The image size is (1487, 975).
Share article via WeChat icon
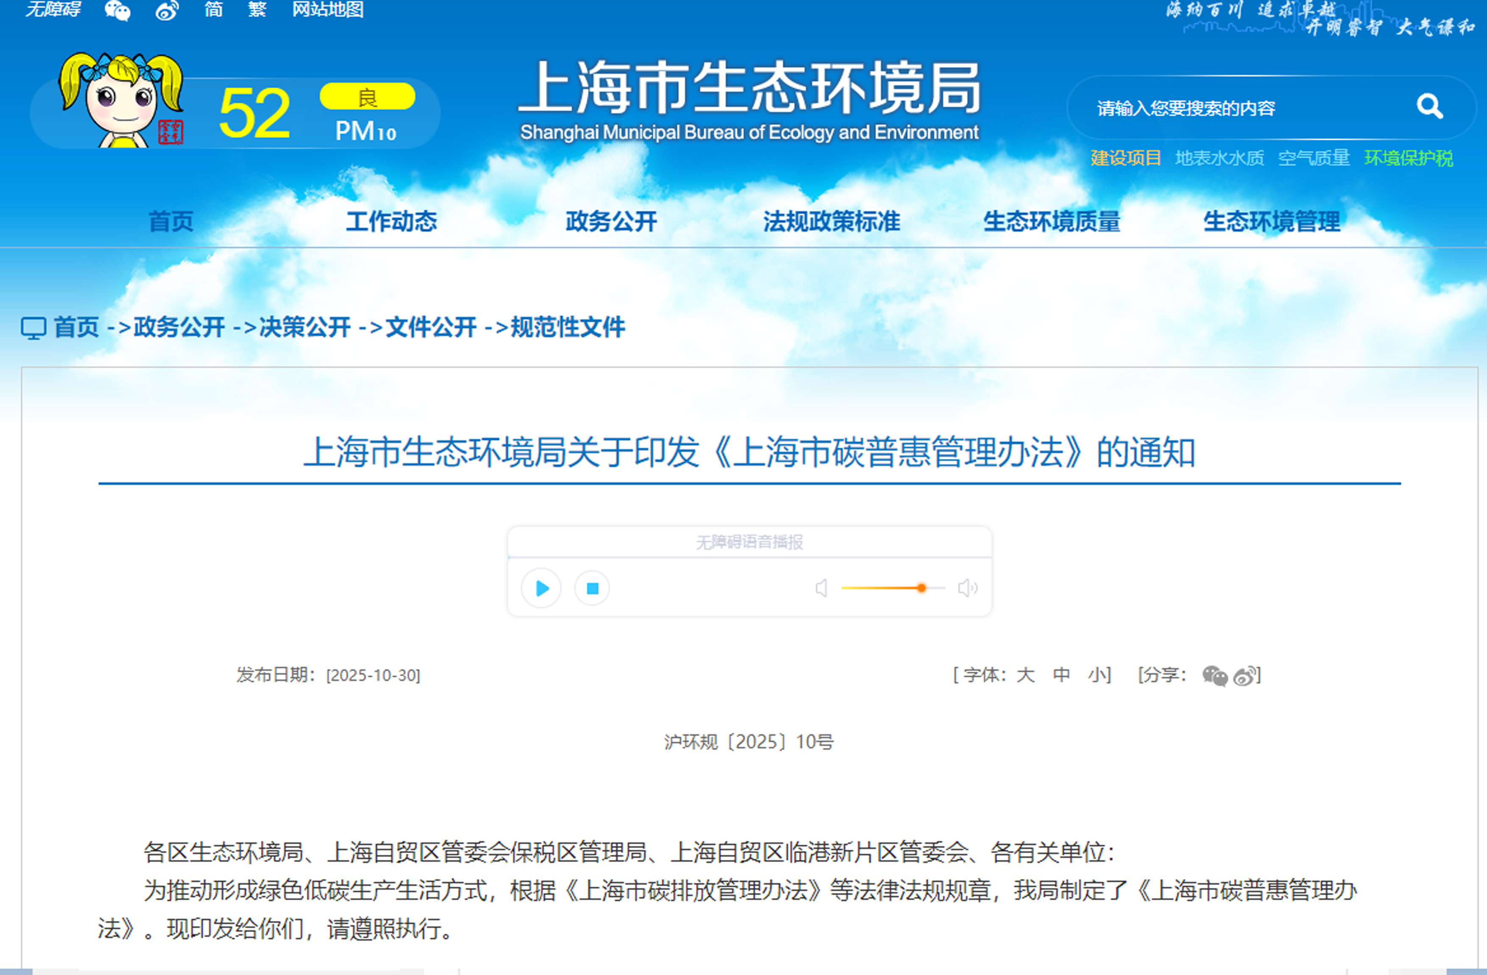1214,676
